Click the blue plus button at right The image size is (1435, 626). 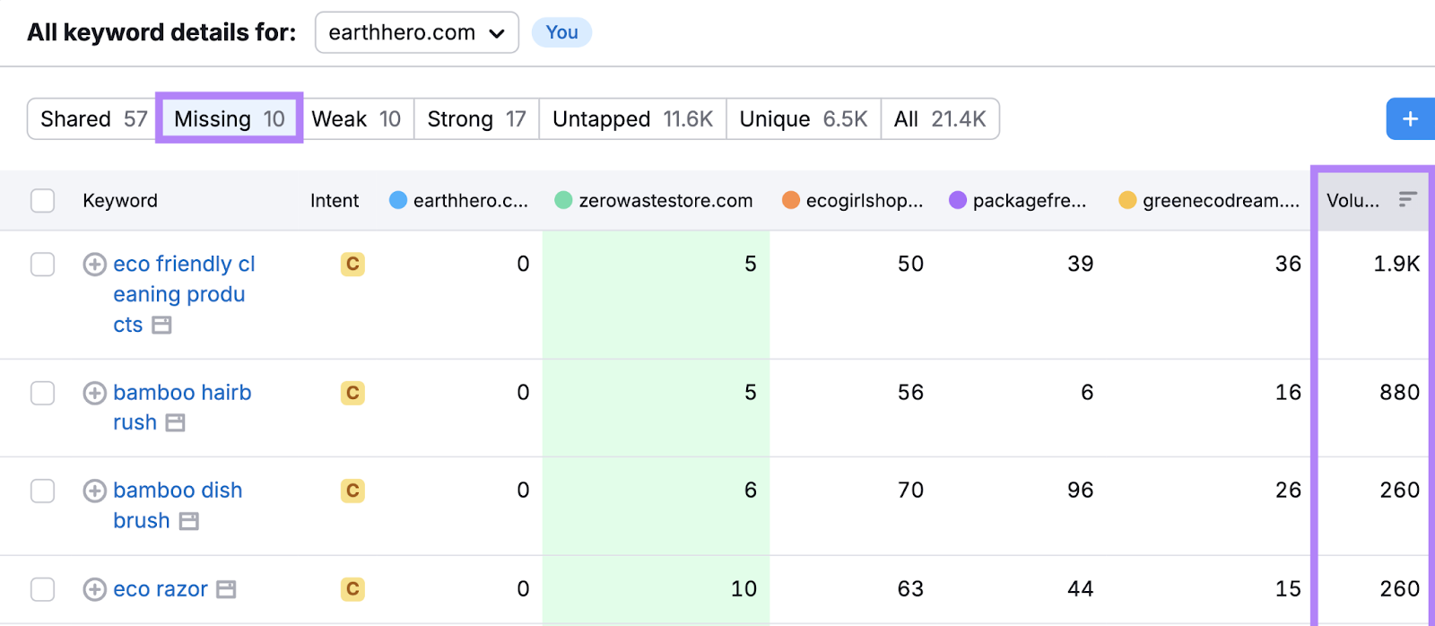(x=1410, y=119)
